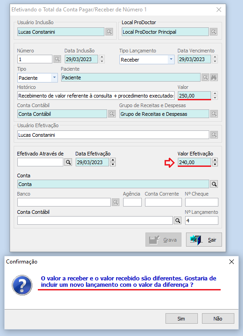Click the Banco lookup icon
The width and height of the screenshot is (243, 336).
pyautogui.click(x=115, y=202)
